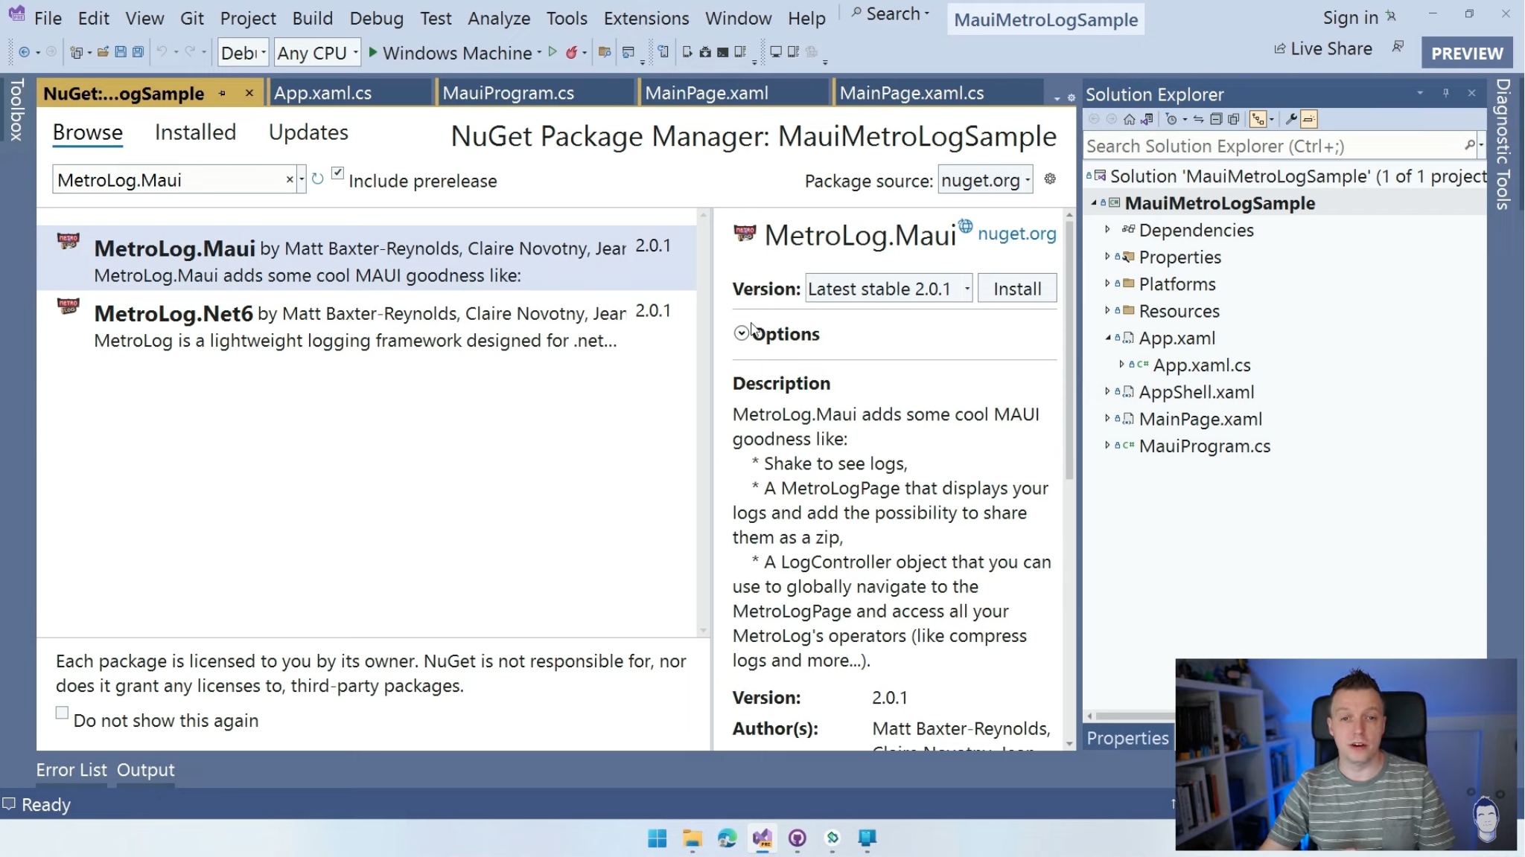Image resolution: width=1525 pixels, height=857 pixels.
Task: Toggle auto-hide pin on Solution Explorer
Action: 1445,93
